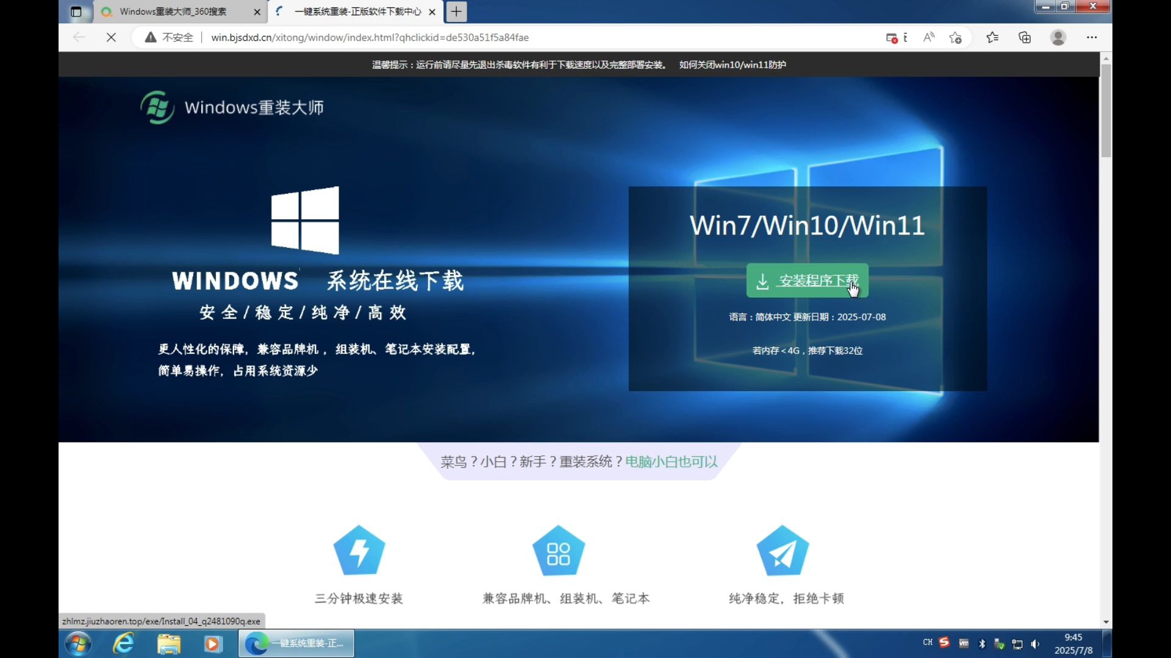1171x658 pixels.
Task: Click the 不安全 site security warning
Action: [169, 37]
